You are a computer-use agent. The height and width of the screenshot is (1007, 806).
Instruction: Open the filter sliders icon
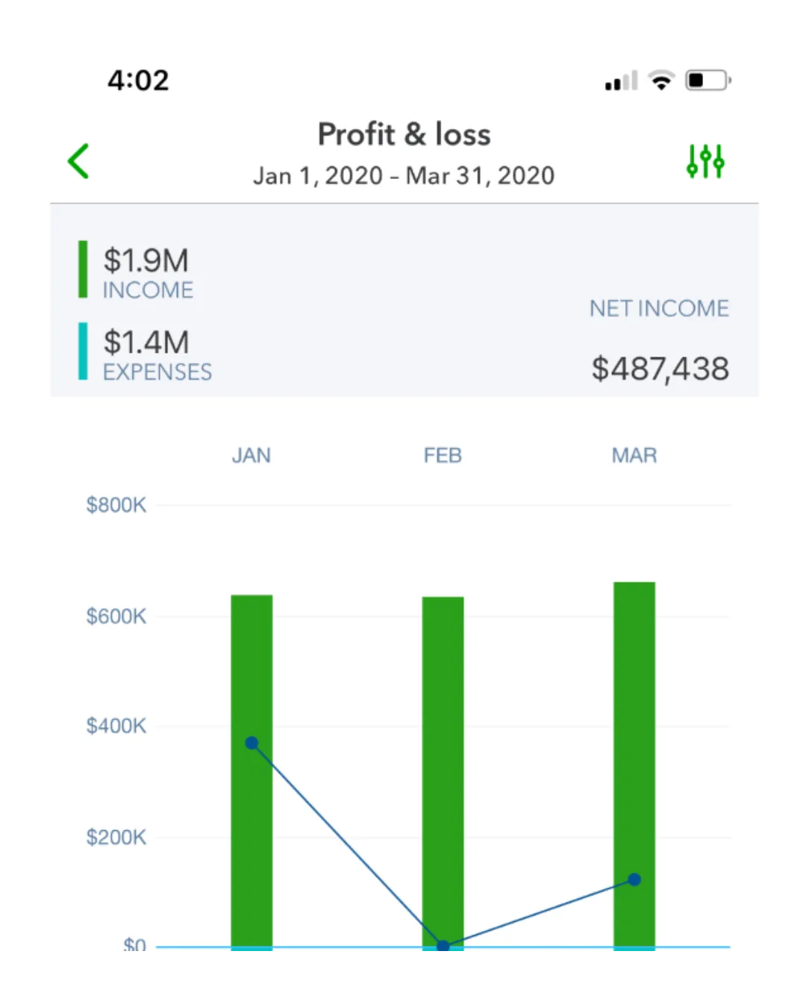705,161
